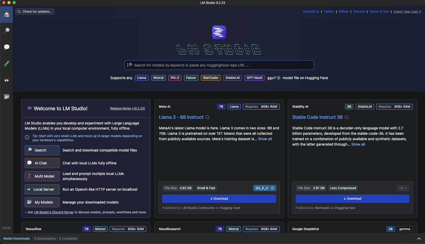425x244 pixels.
Task: Select the GPT-NeoX architecture tag
Action: tap(254, 78)
